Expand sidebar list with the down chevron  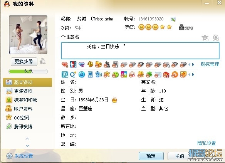27,146
